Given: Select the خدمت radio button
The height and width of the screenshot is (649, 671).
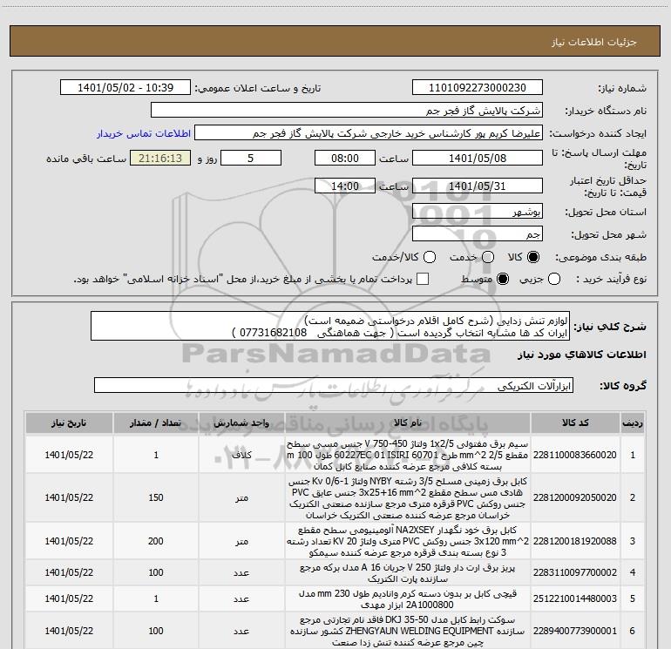Looking at the screenshot, I should click(488, 257).
